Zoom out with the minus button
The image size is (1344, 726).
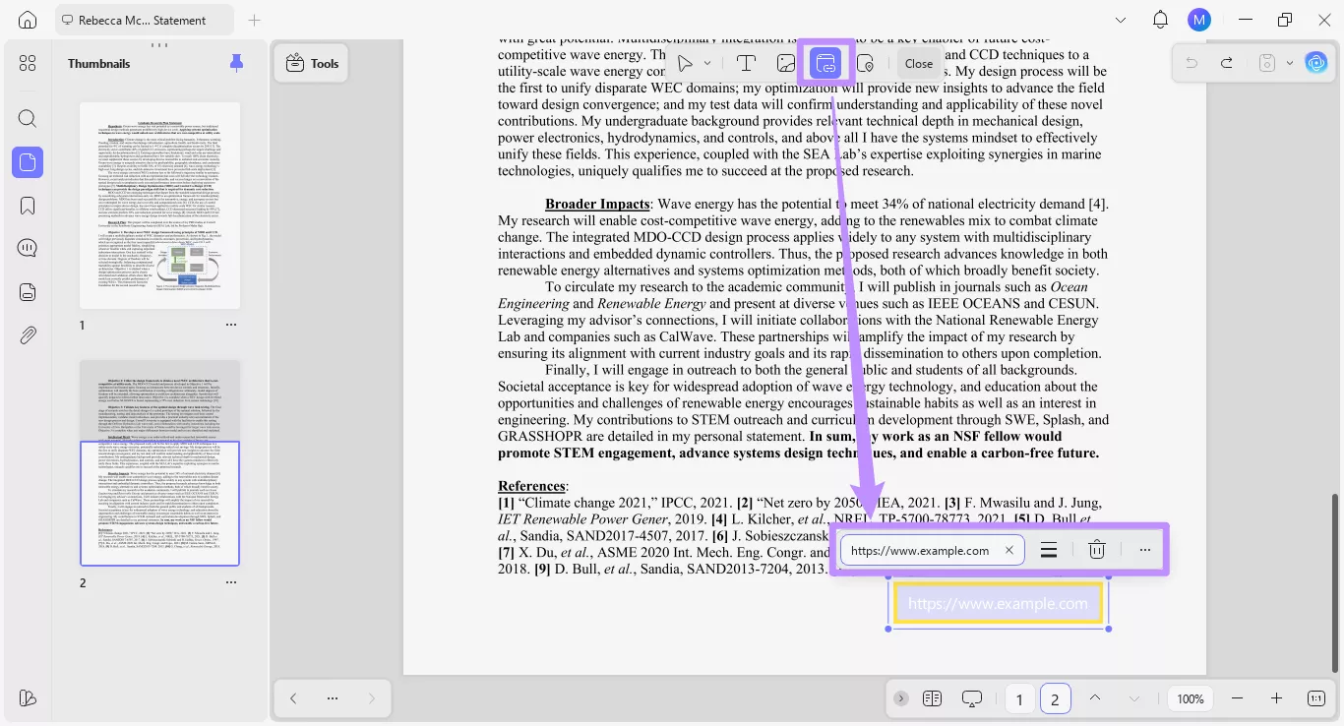[1238, 698]
